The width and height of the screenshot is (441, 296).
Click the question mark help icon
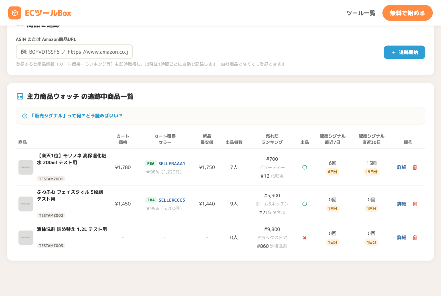click(25, 116)
